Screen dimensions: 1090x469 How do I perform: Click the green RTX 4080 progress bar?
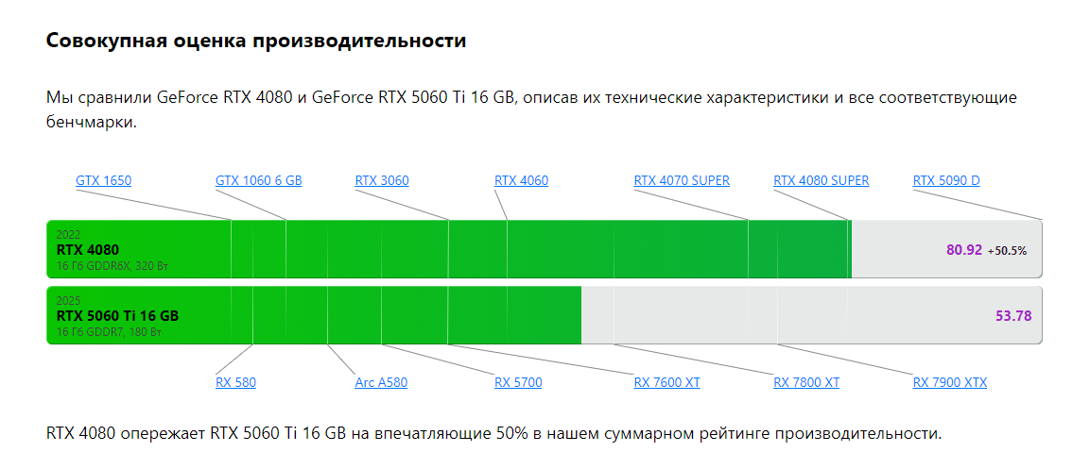(449, 249)
